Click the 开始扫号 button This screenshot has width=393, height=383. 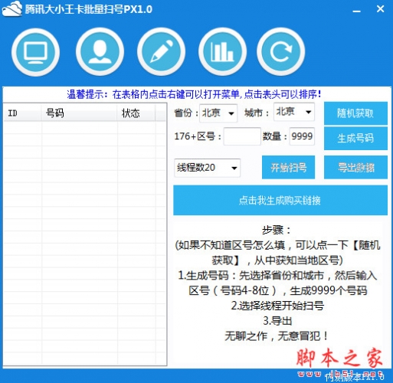click(288, 168)
